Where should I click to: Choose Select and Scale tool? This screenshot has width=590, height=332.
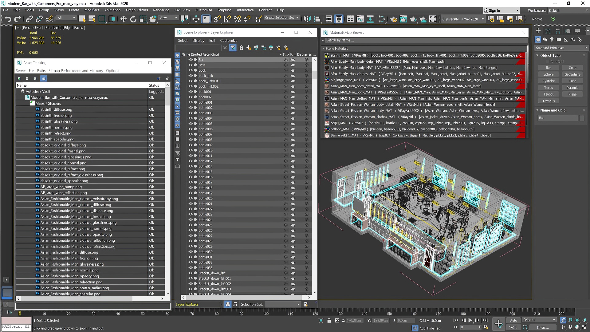(143, 19)
